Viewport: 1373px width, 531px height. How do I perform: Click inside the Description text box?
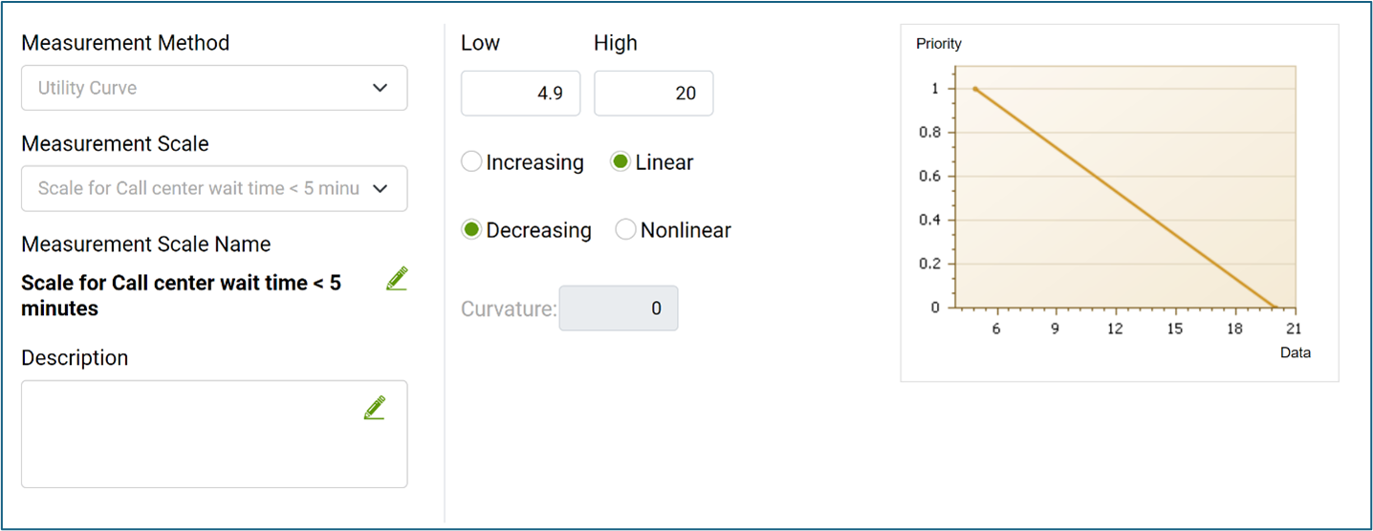pos(214,435)
